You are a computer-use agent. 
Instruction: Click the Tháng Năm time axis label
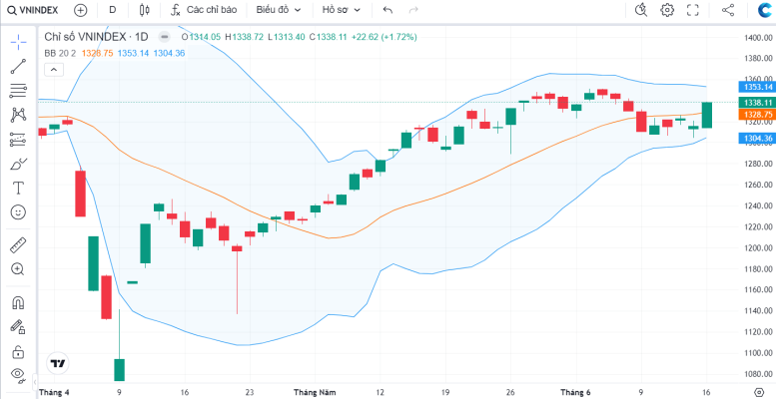click(315, 393)
